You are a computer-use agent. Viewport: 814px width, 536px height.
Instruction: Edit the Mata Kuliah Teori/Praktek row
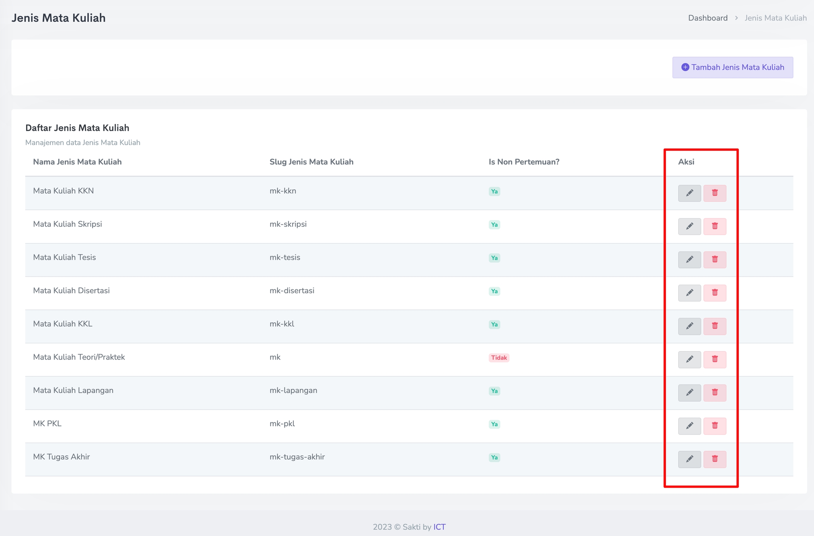coord(689,359)
